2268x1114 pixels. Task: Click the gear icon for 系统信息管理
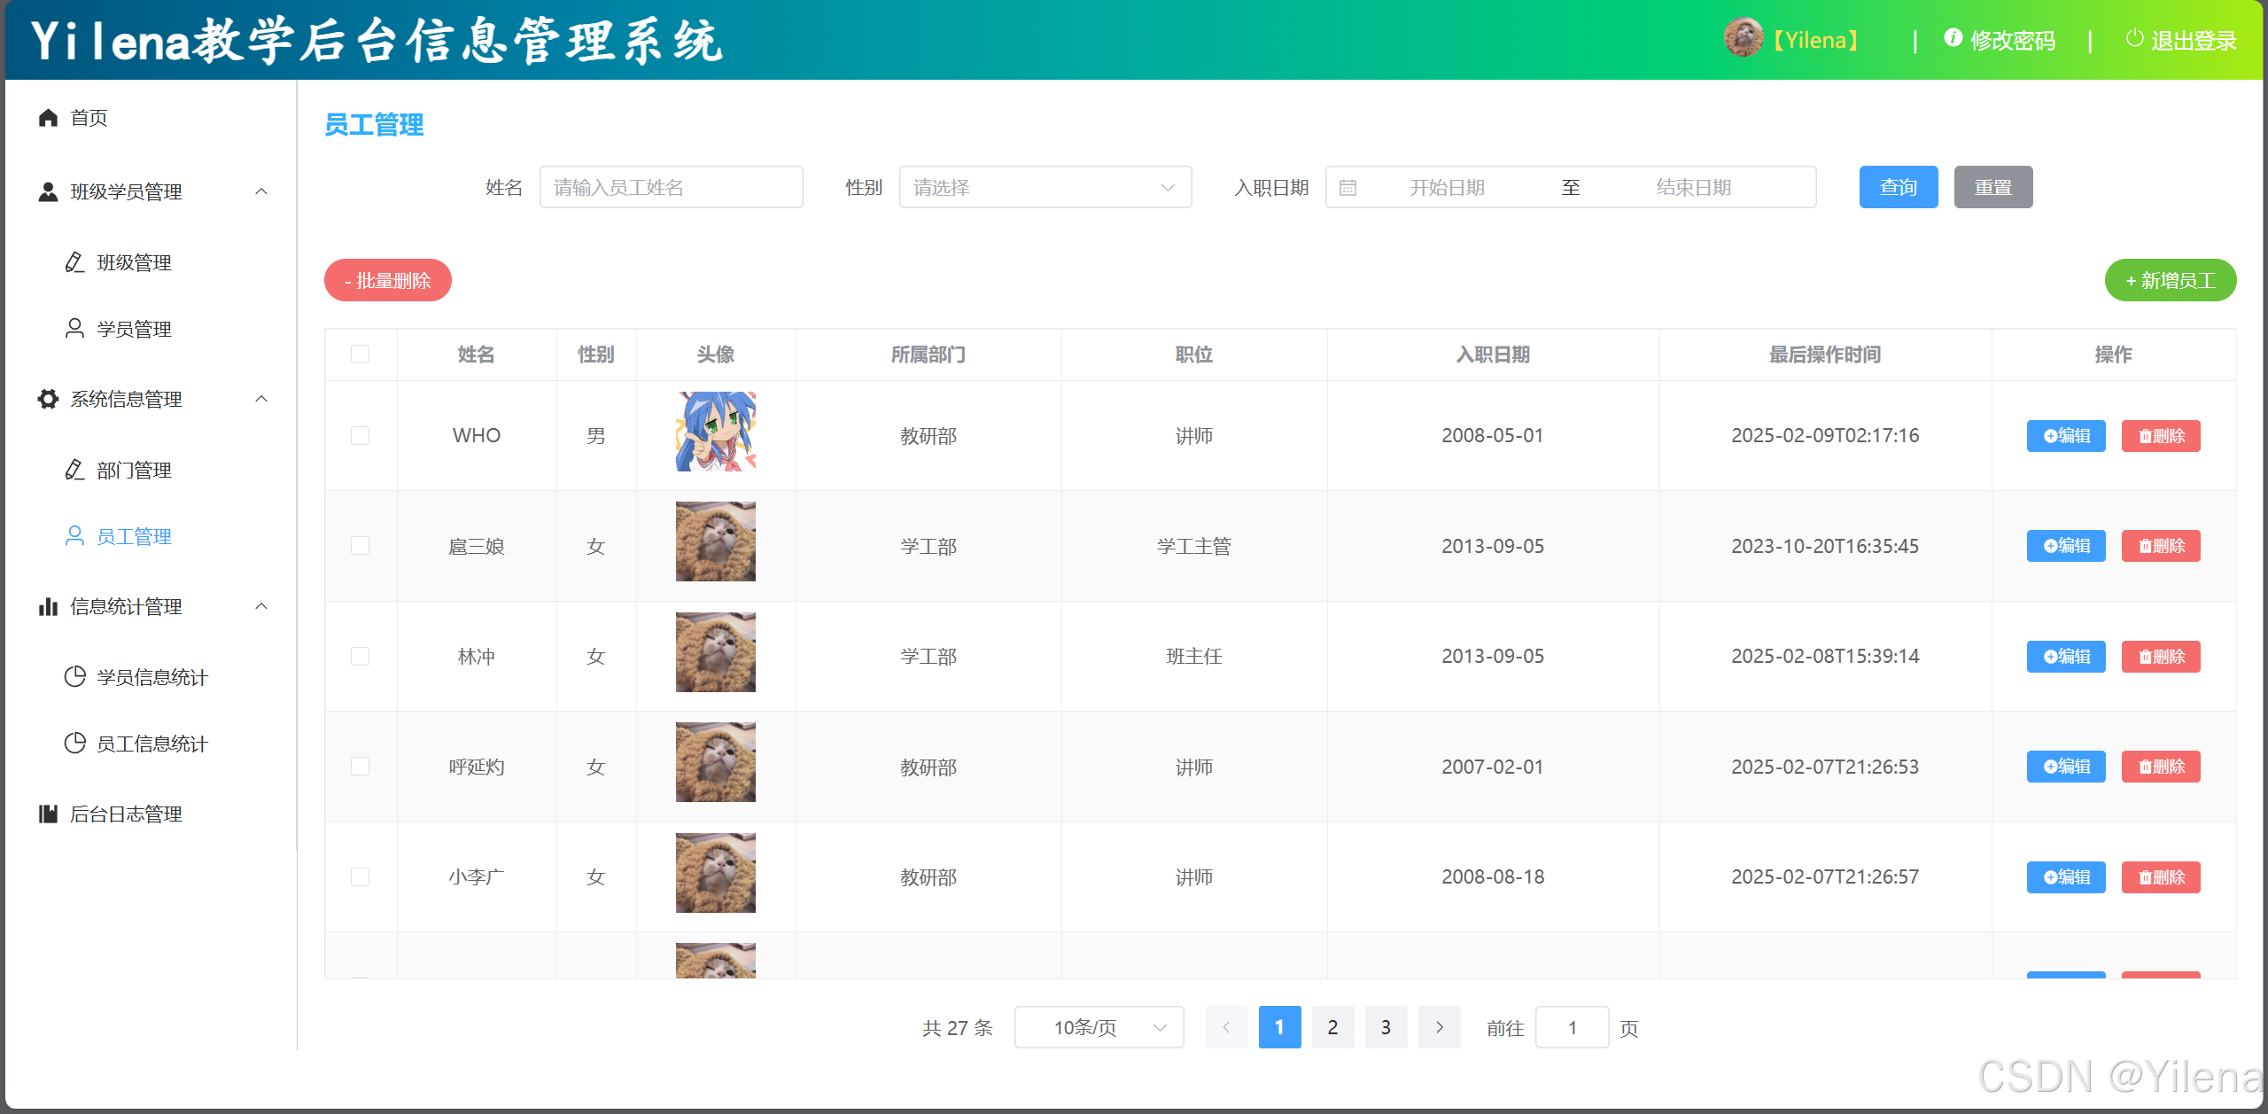48,399
